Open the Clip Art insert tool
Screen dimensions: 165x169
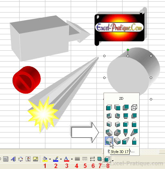click(28, 159)
